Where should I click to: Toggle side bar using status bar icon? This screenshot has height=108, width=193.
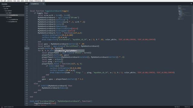2,107
